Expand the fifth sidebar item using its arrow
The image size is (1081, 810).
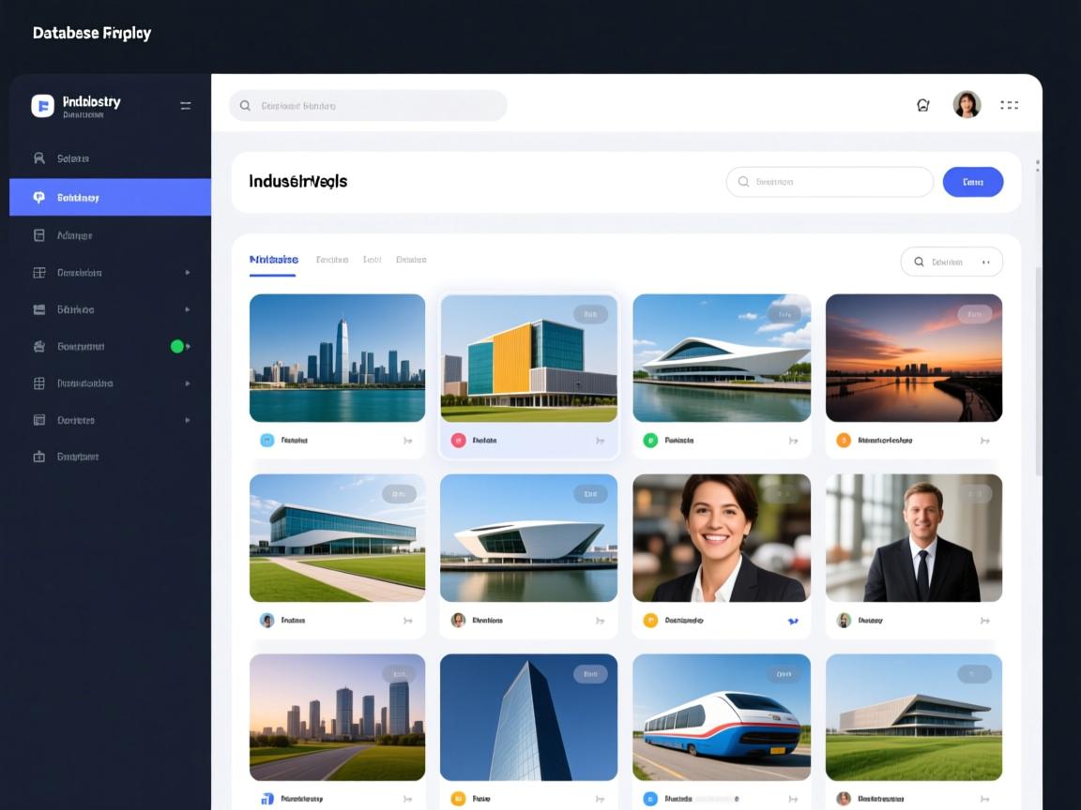188,309
